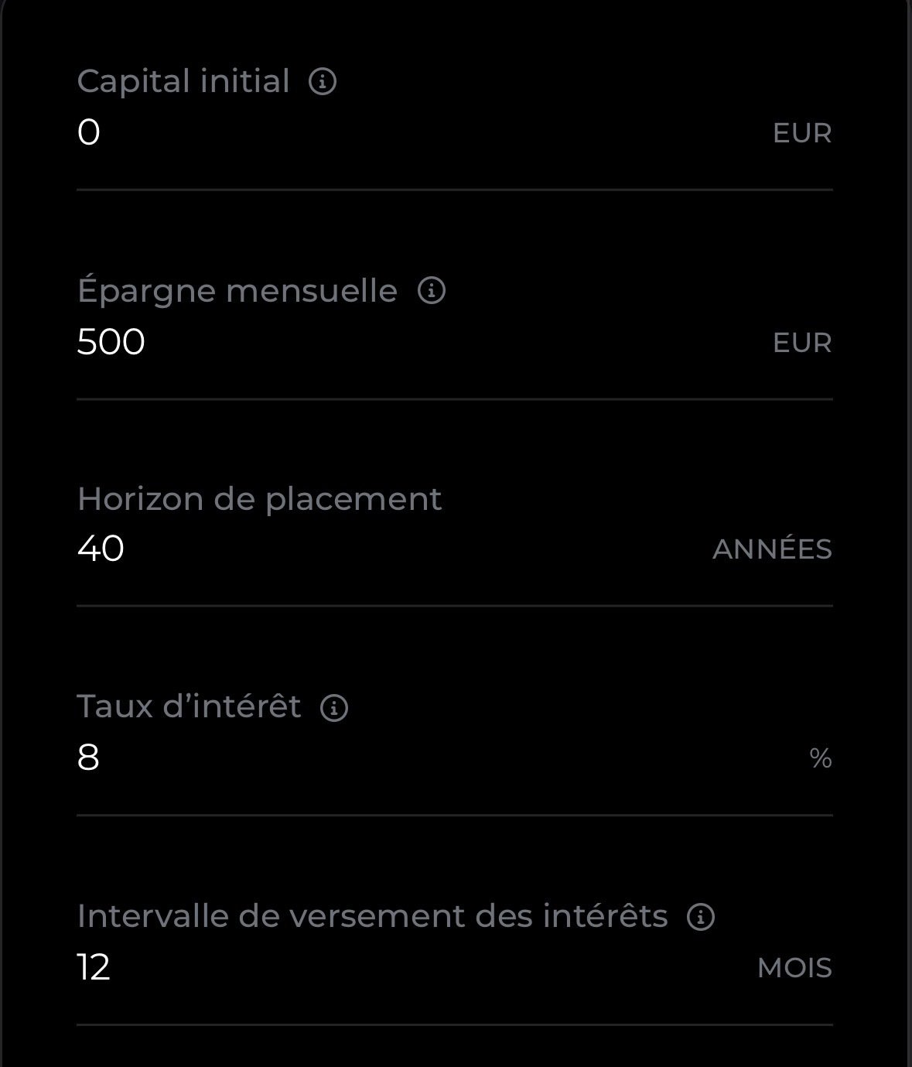Focus the Horizon de placement value 40
Screen dimensions: 912x1067
101,549
